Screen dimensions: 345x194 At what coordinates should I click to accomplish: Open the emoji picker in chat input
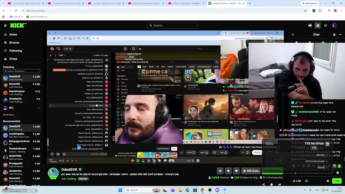click(x=338, y=173)
